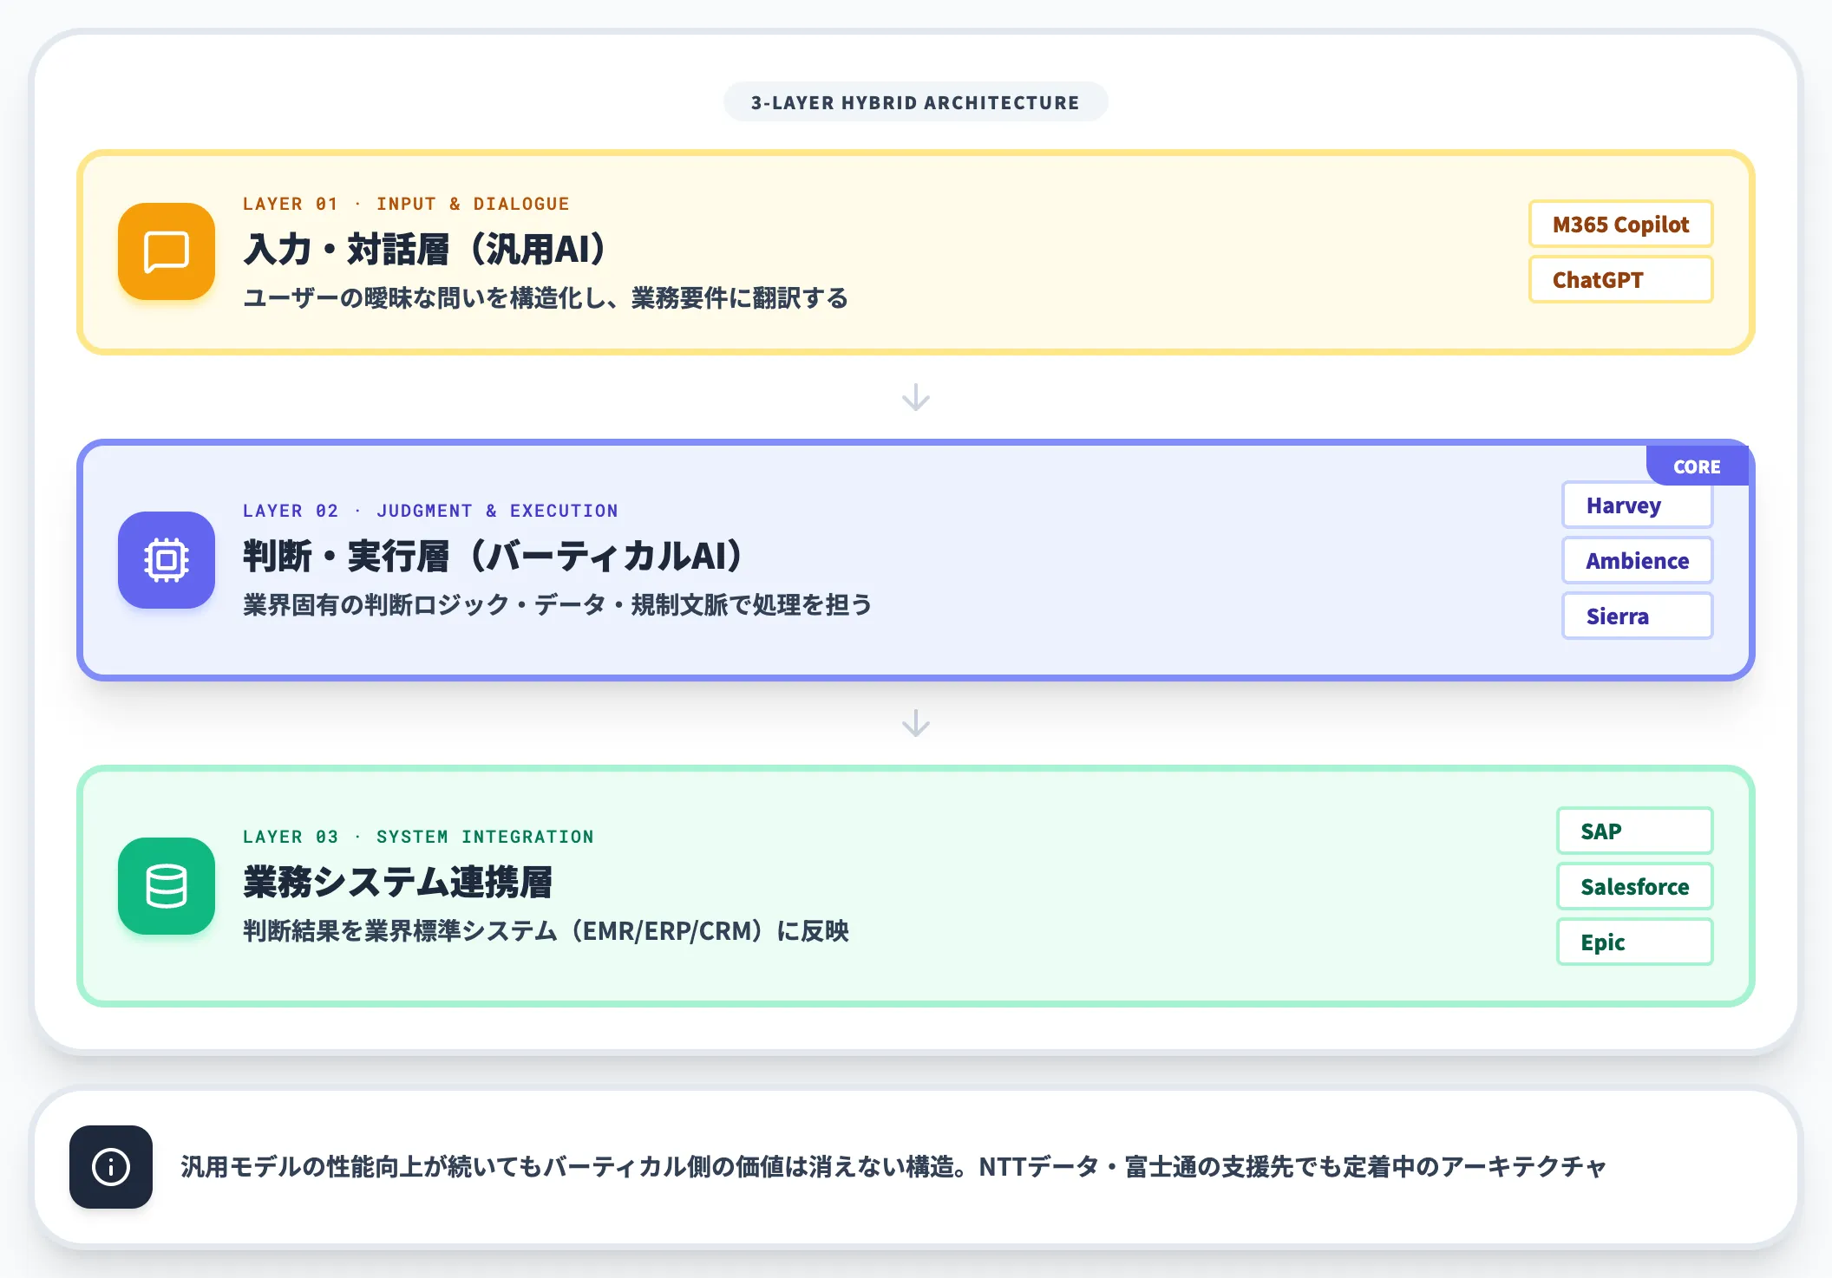Click the dark info circle icon

[111, 1167]
